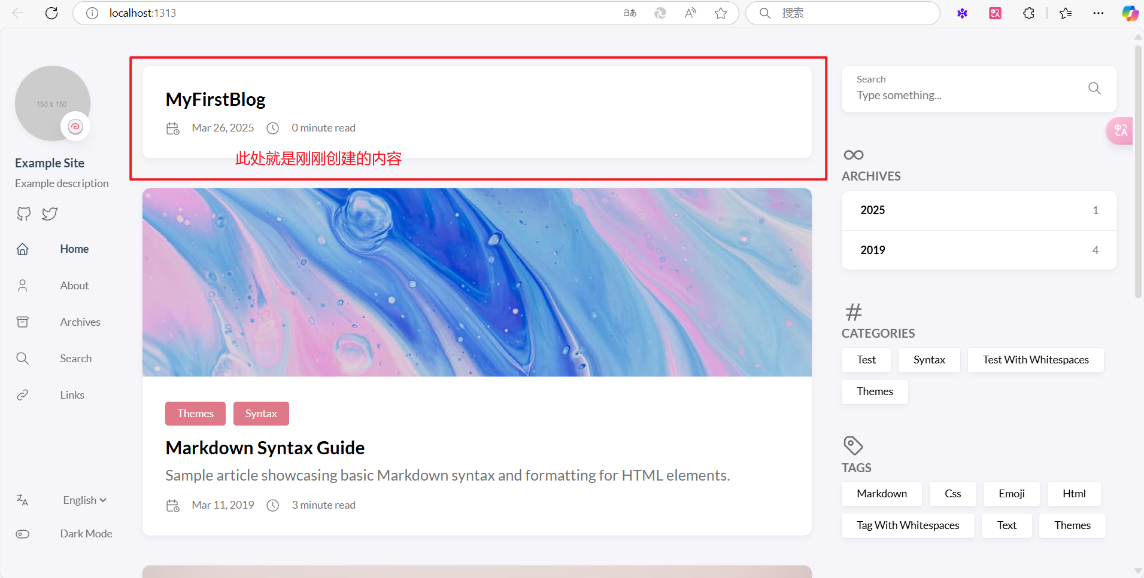
Task: Open the Copilot icon in toolbar
Action: pyautogui.click(x=1129, y=13)
